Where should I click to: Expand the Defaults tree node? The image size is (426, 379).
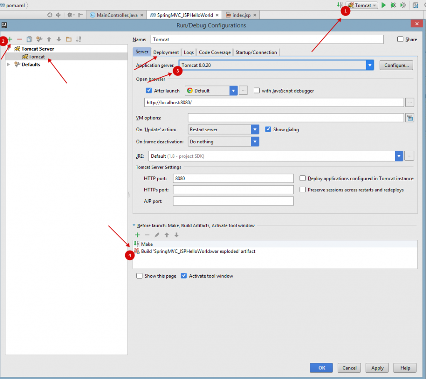point(8,64)
